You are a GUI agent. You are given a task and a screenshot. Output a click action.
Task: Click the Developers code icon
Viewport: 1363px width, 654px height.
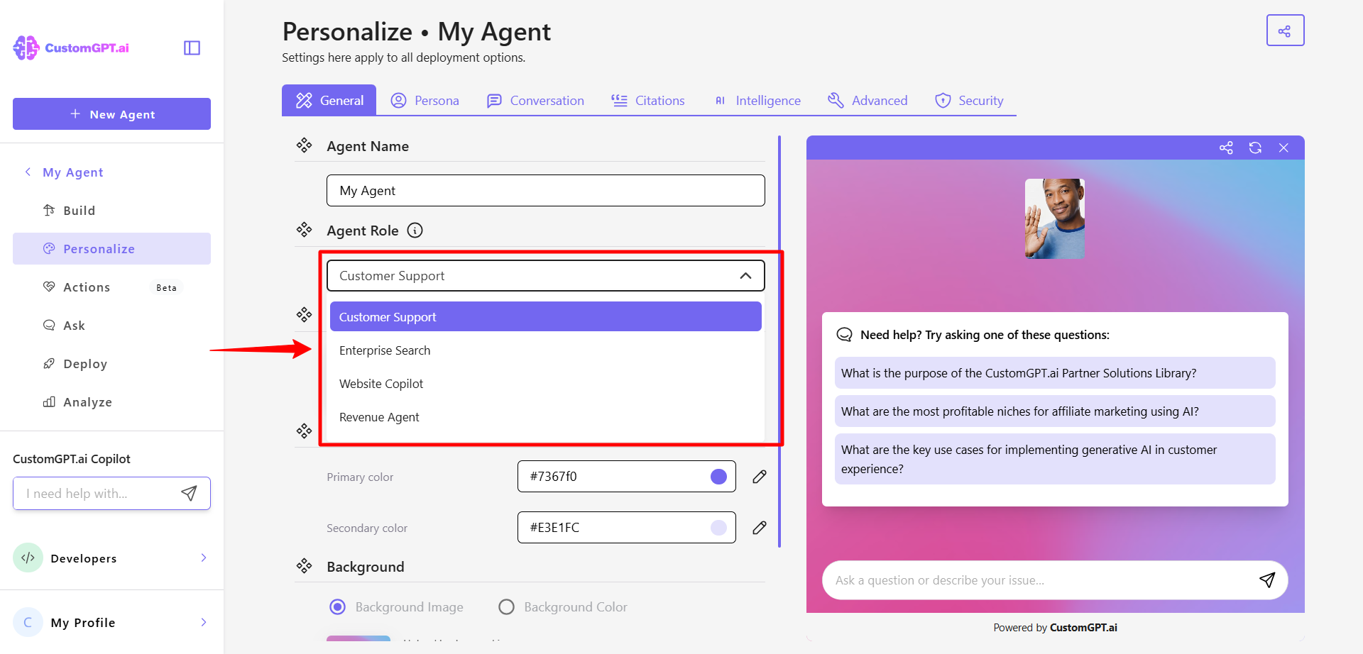[28, 558]
